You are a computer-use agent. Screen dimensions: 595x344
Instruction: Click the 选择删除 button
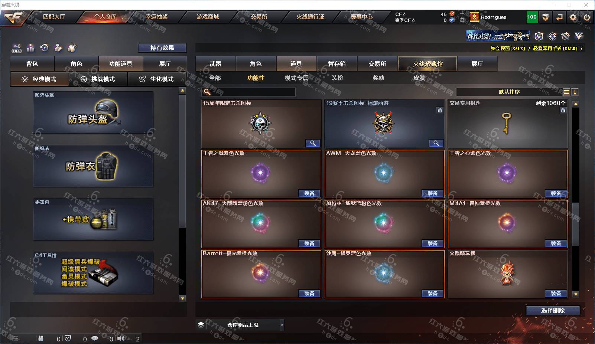click(x=553, y=311)
